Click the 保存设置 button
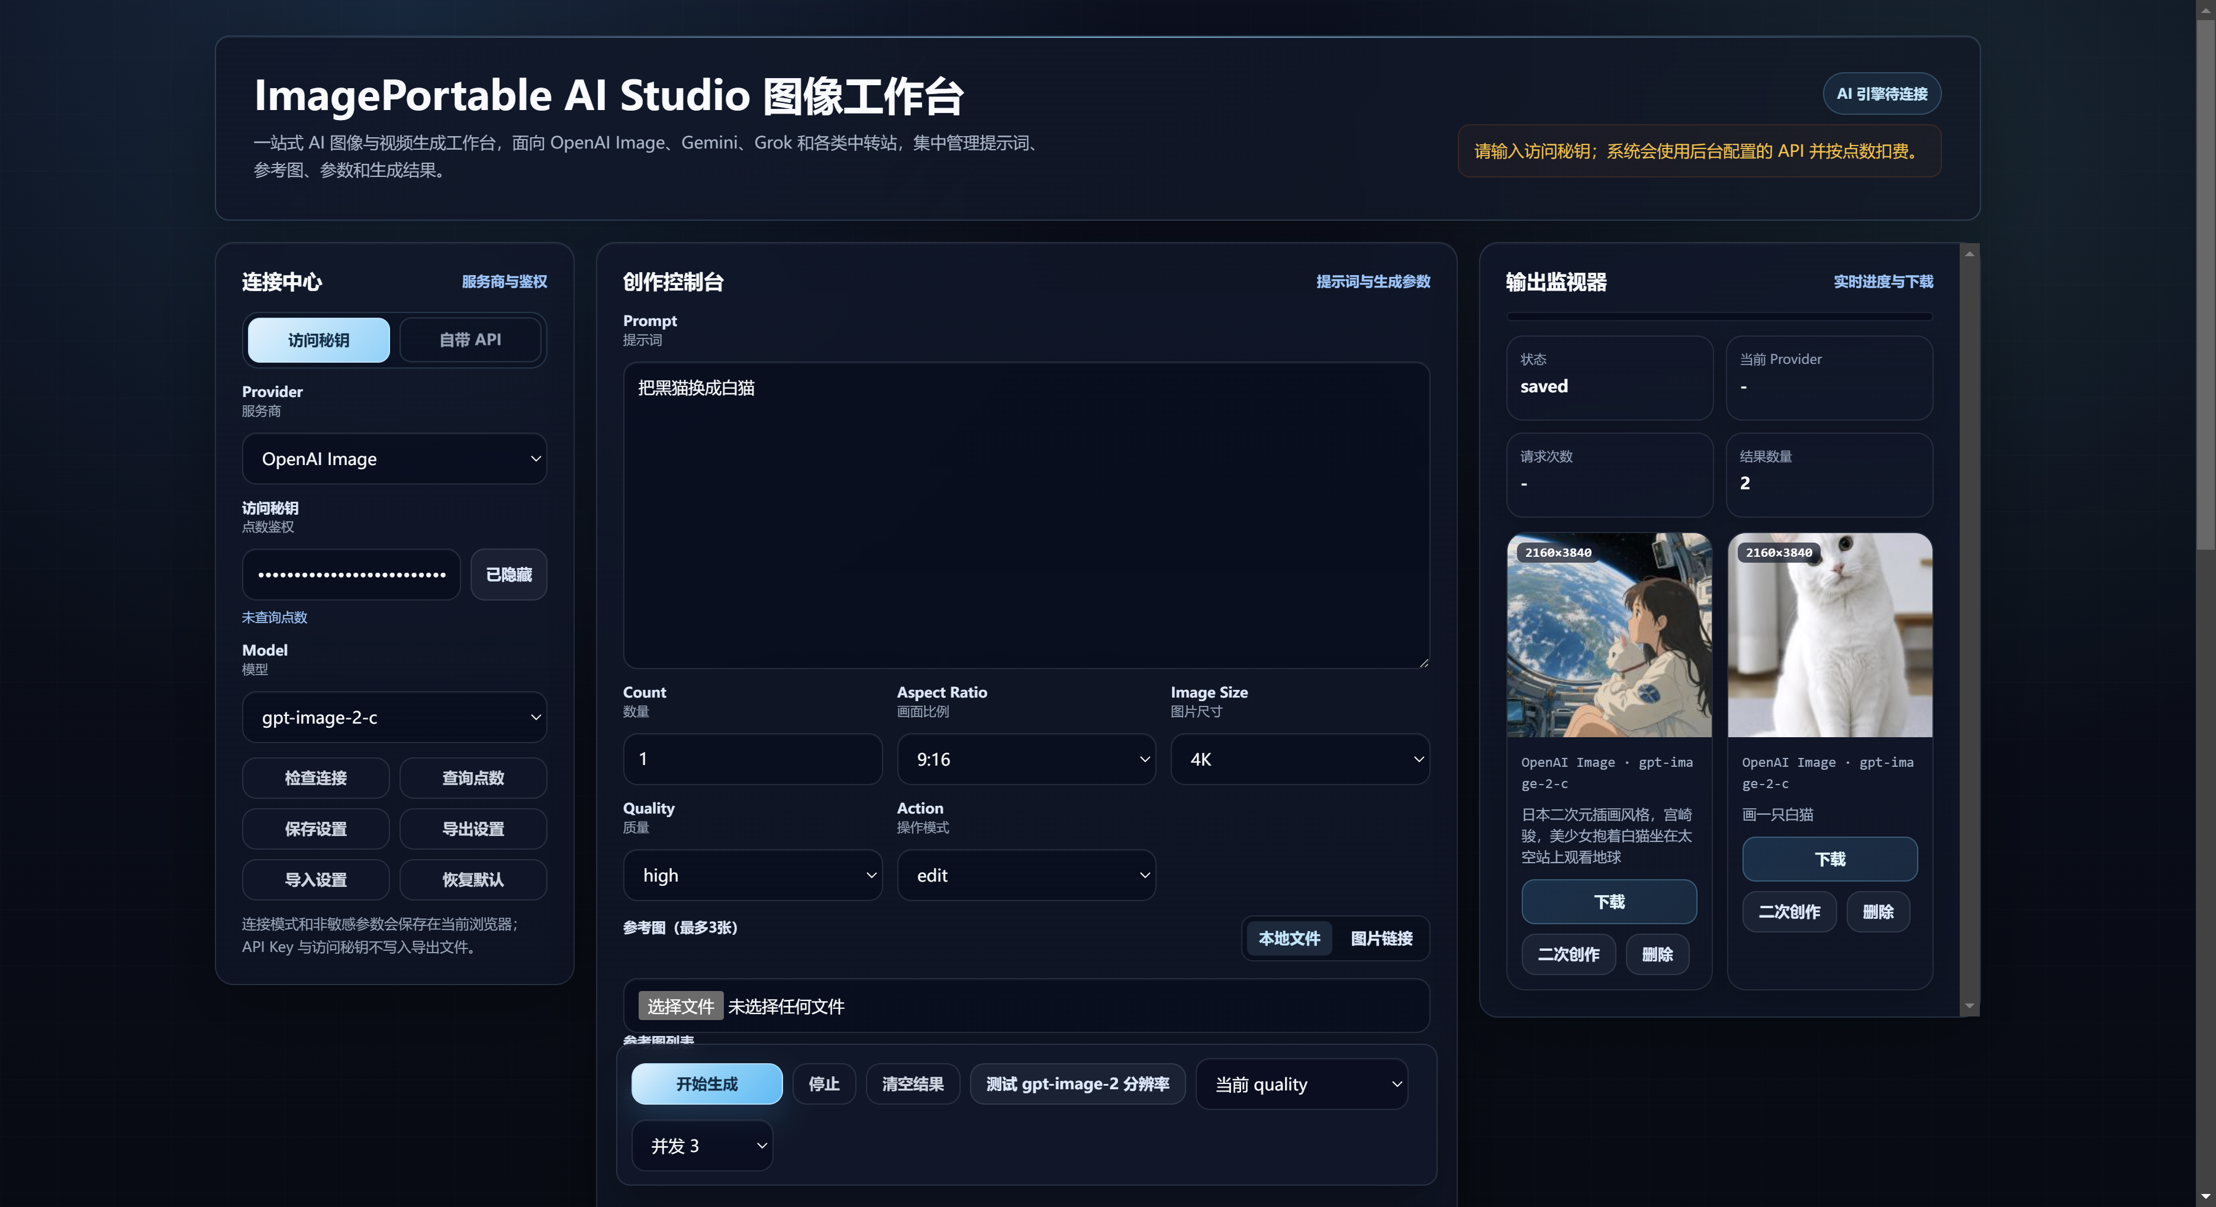 315,829
